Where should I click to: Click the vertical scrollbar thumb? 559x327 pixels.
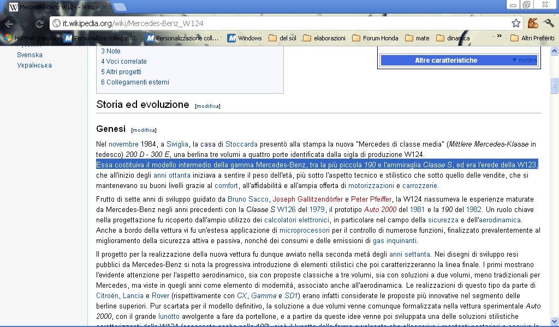(x=555, y=86)
